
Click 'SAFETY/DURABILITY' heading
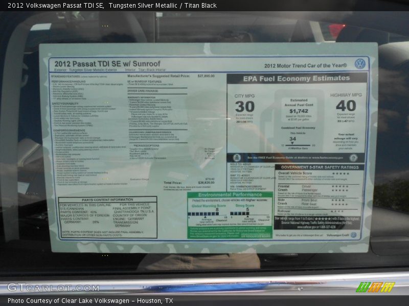click(x=65, y=104)
